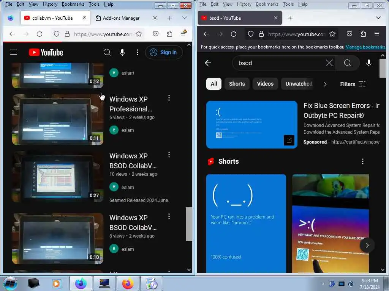Open the extensions puzzle icon in left window
Image resolution: width=389 pixels, height=291 pixels.
[169, 34]
